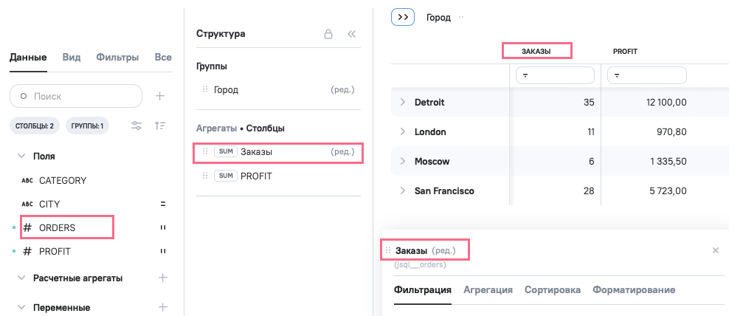Click the PROFIT column filter input
Image resolution: width=729 pixels, height=316 pixels.
pos(647,75)
